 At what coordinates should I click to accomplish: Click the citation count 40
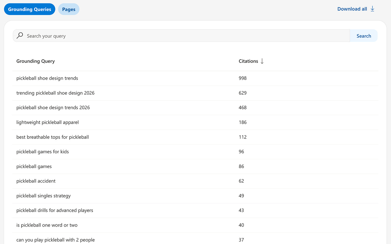tap(241, 225)
